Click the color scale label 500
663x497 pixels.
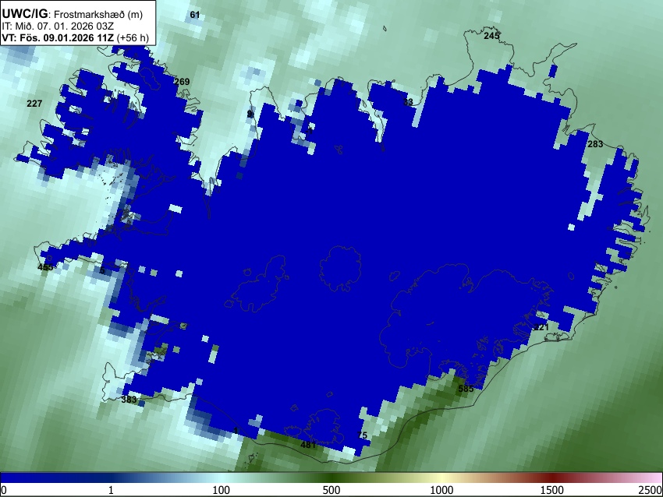pyautogui.click(x=331, y=490)
